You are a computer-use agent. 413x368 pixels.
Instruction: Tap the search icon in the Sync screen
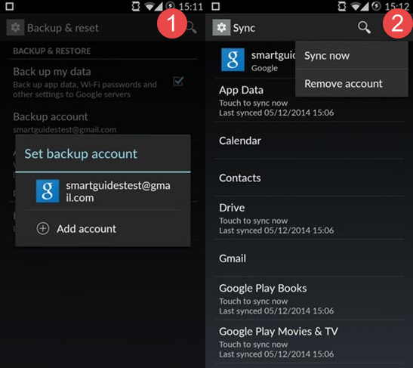coord(364,27)
